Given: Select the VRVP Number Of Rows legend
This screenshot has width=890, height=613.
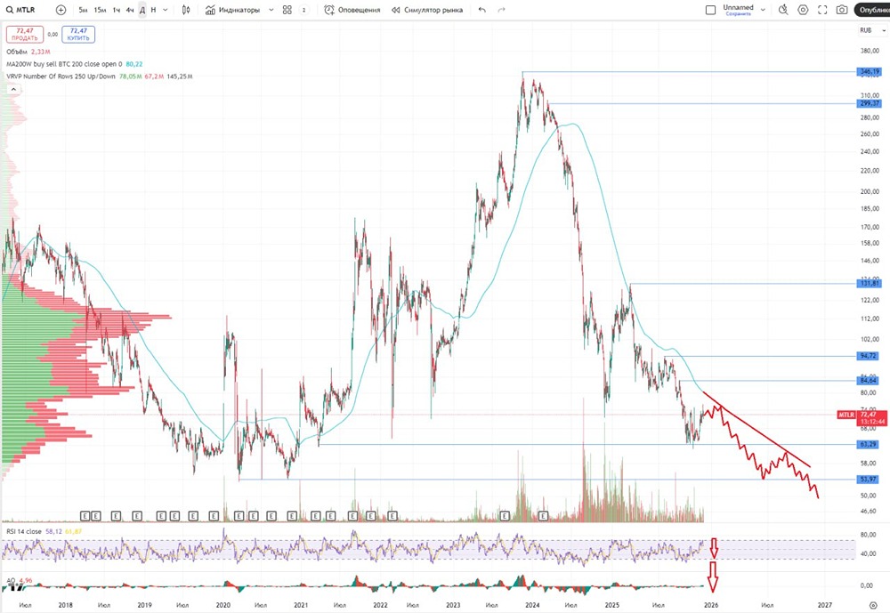Looking at the screenshot, I should coord(100,76).
